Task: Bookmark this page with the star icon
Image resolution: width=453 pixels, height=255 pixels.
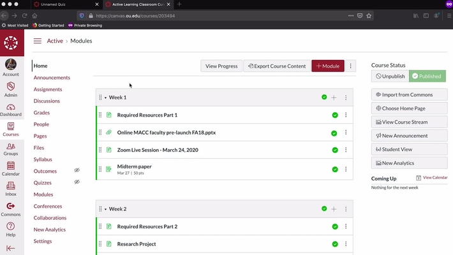Action: [x=369, y=16]
